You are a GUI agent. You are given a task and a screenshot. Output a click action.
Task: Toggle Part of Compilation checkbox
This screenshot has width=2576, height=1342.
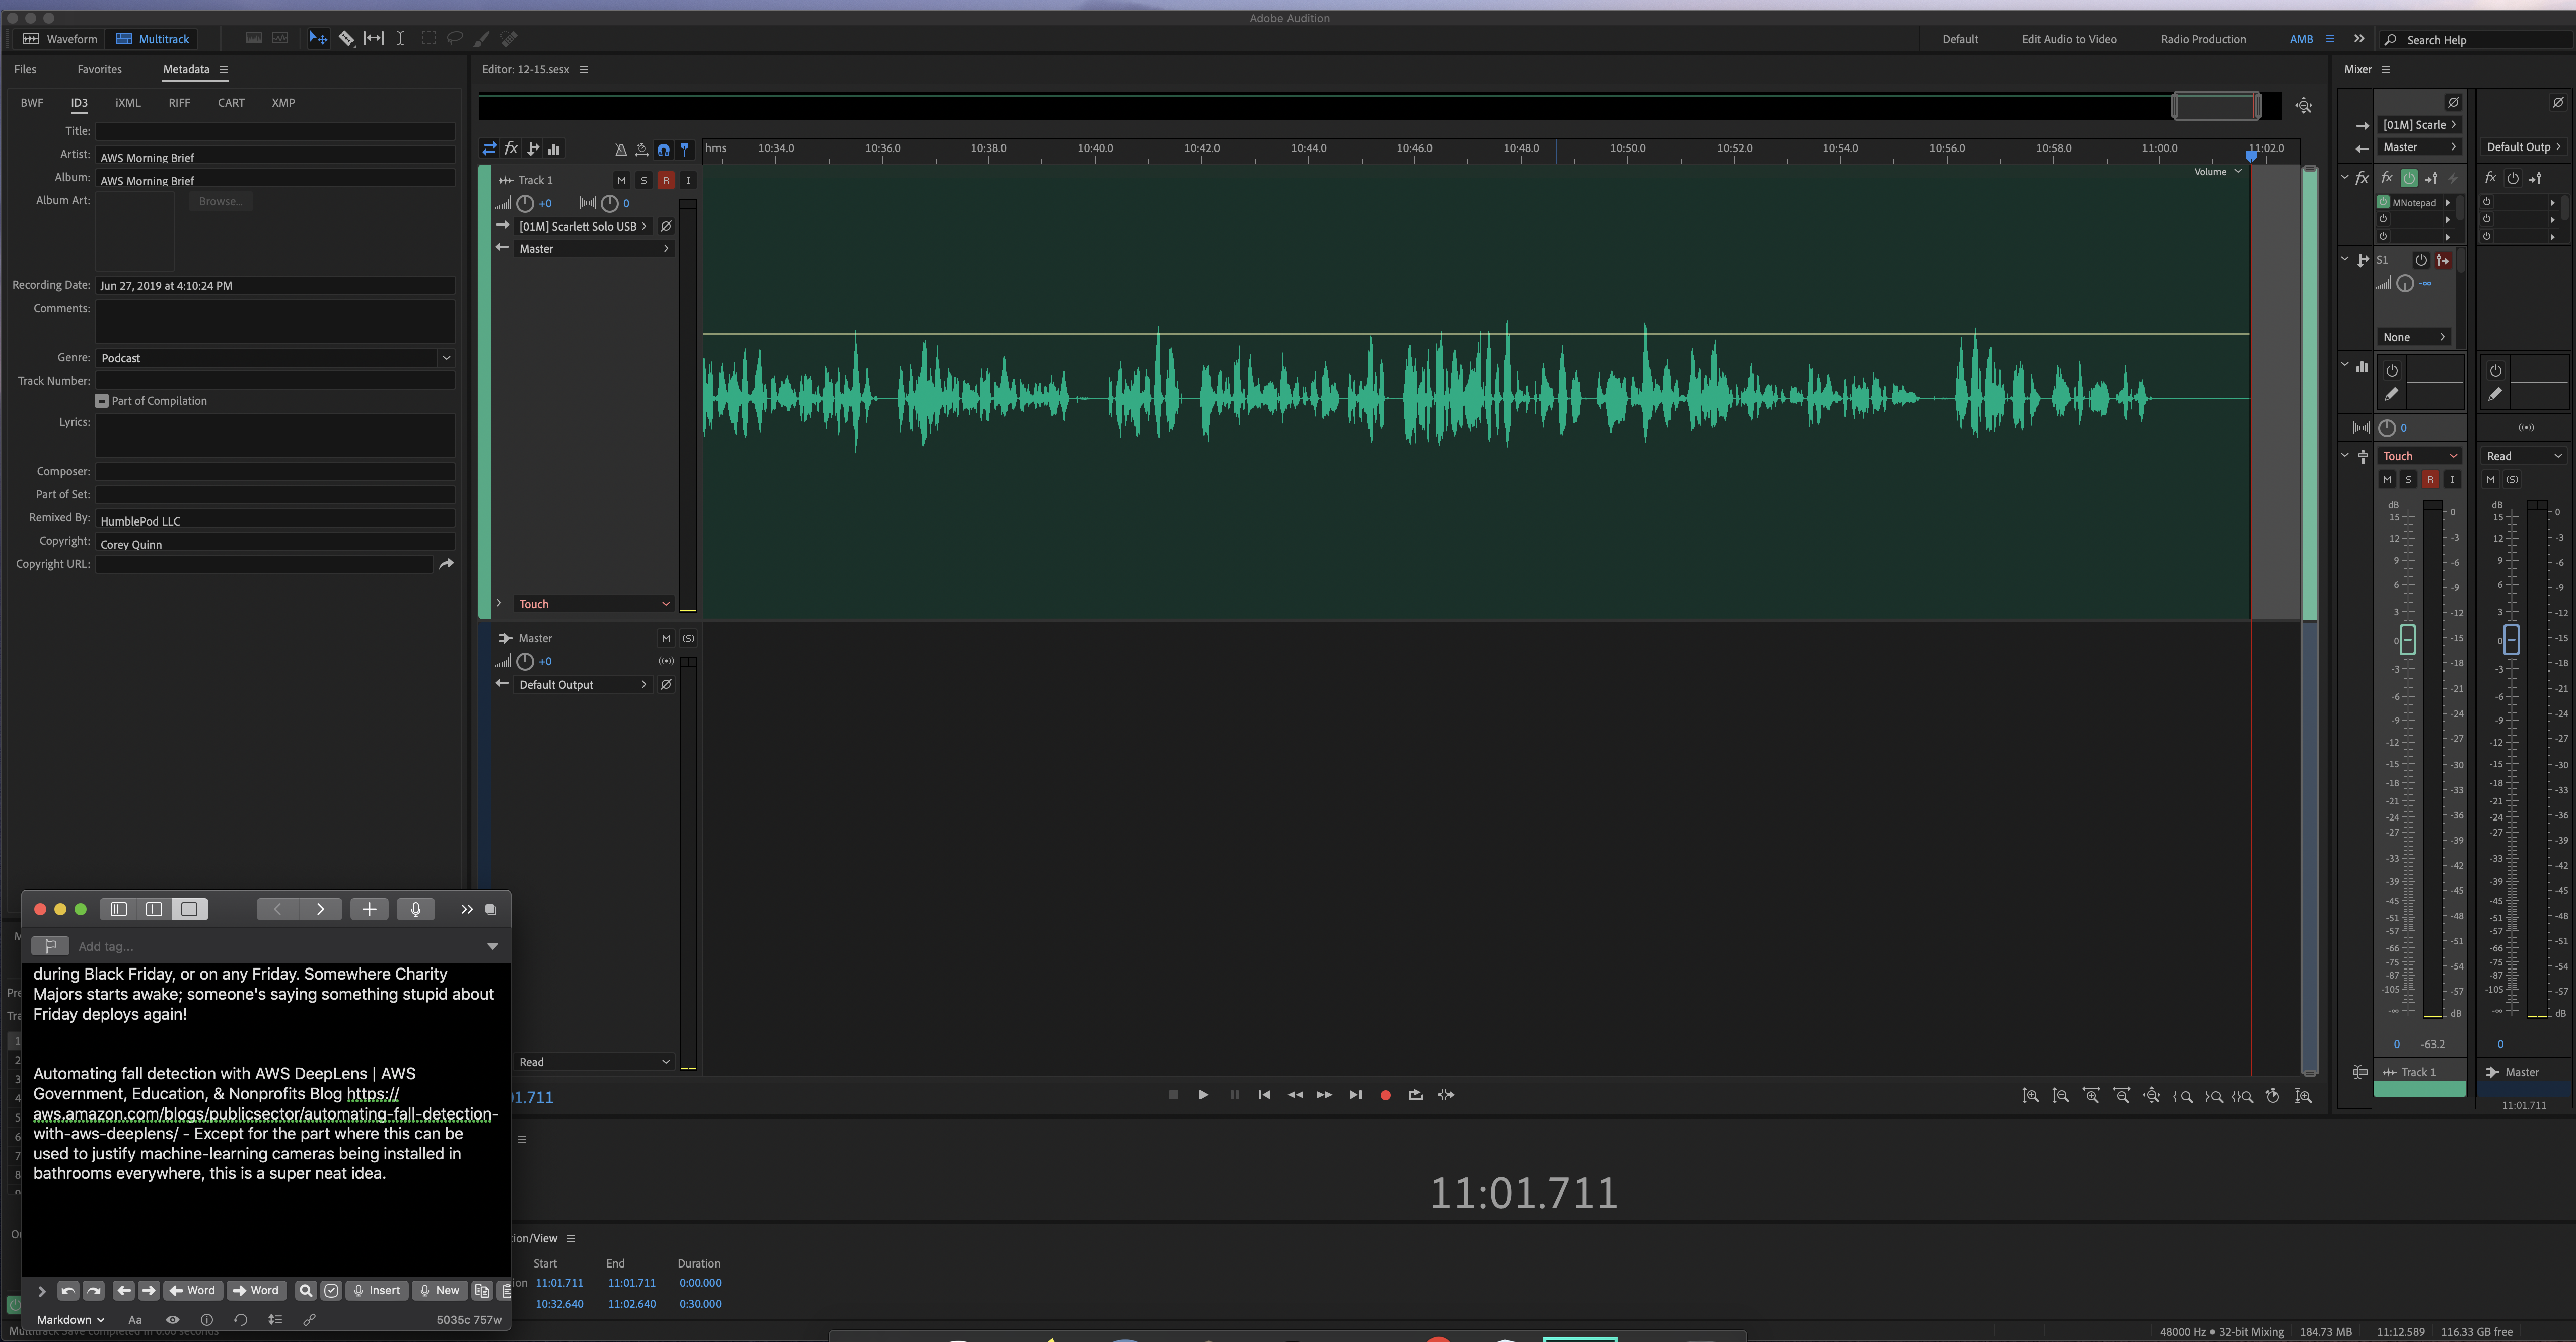click(102, 401)
